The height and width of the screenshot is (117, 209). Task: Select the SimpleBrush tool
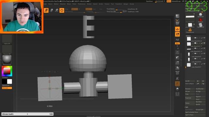(190, 31)
